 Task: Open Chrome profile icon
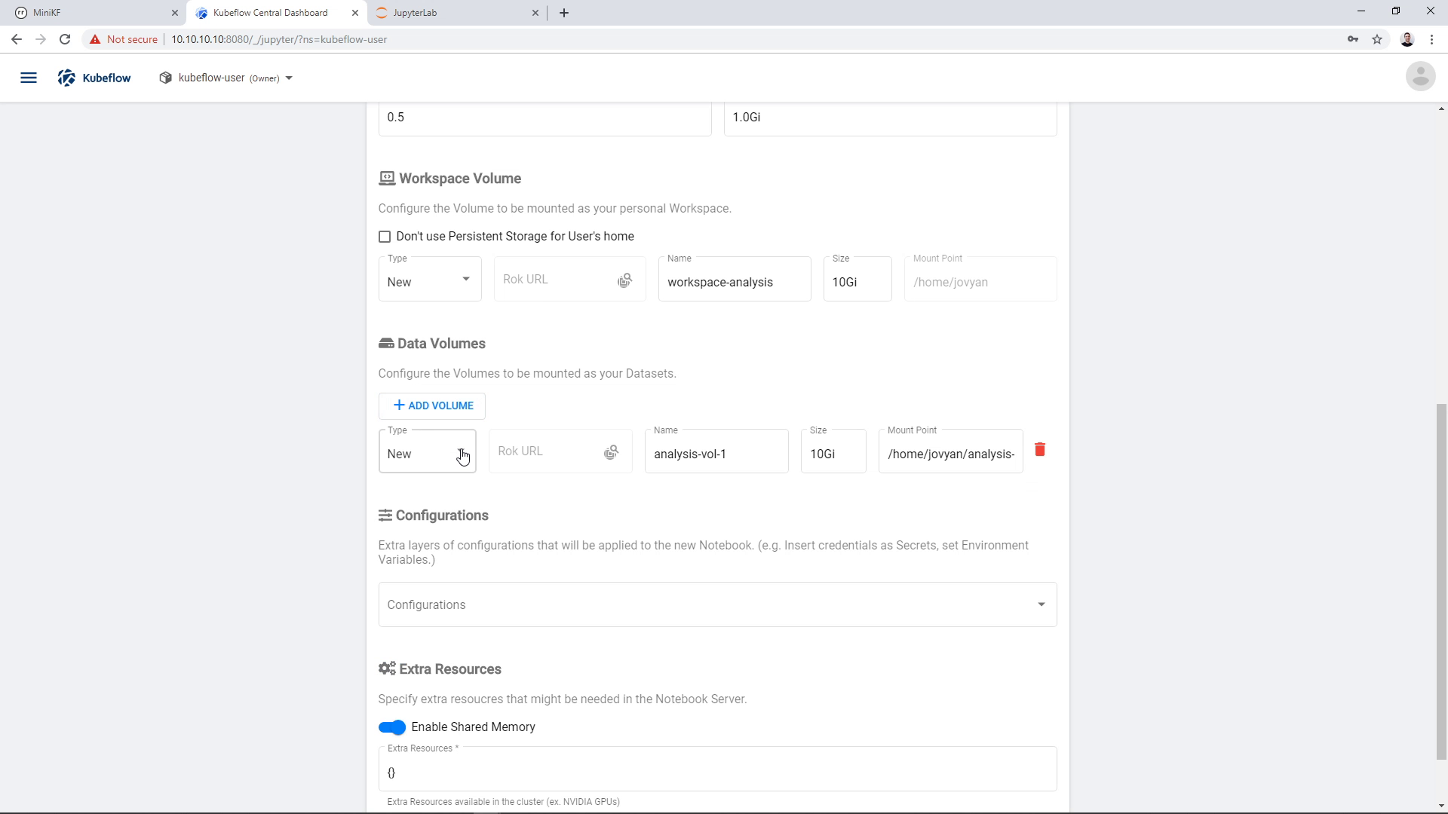(1407, 39)
